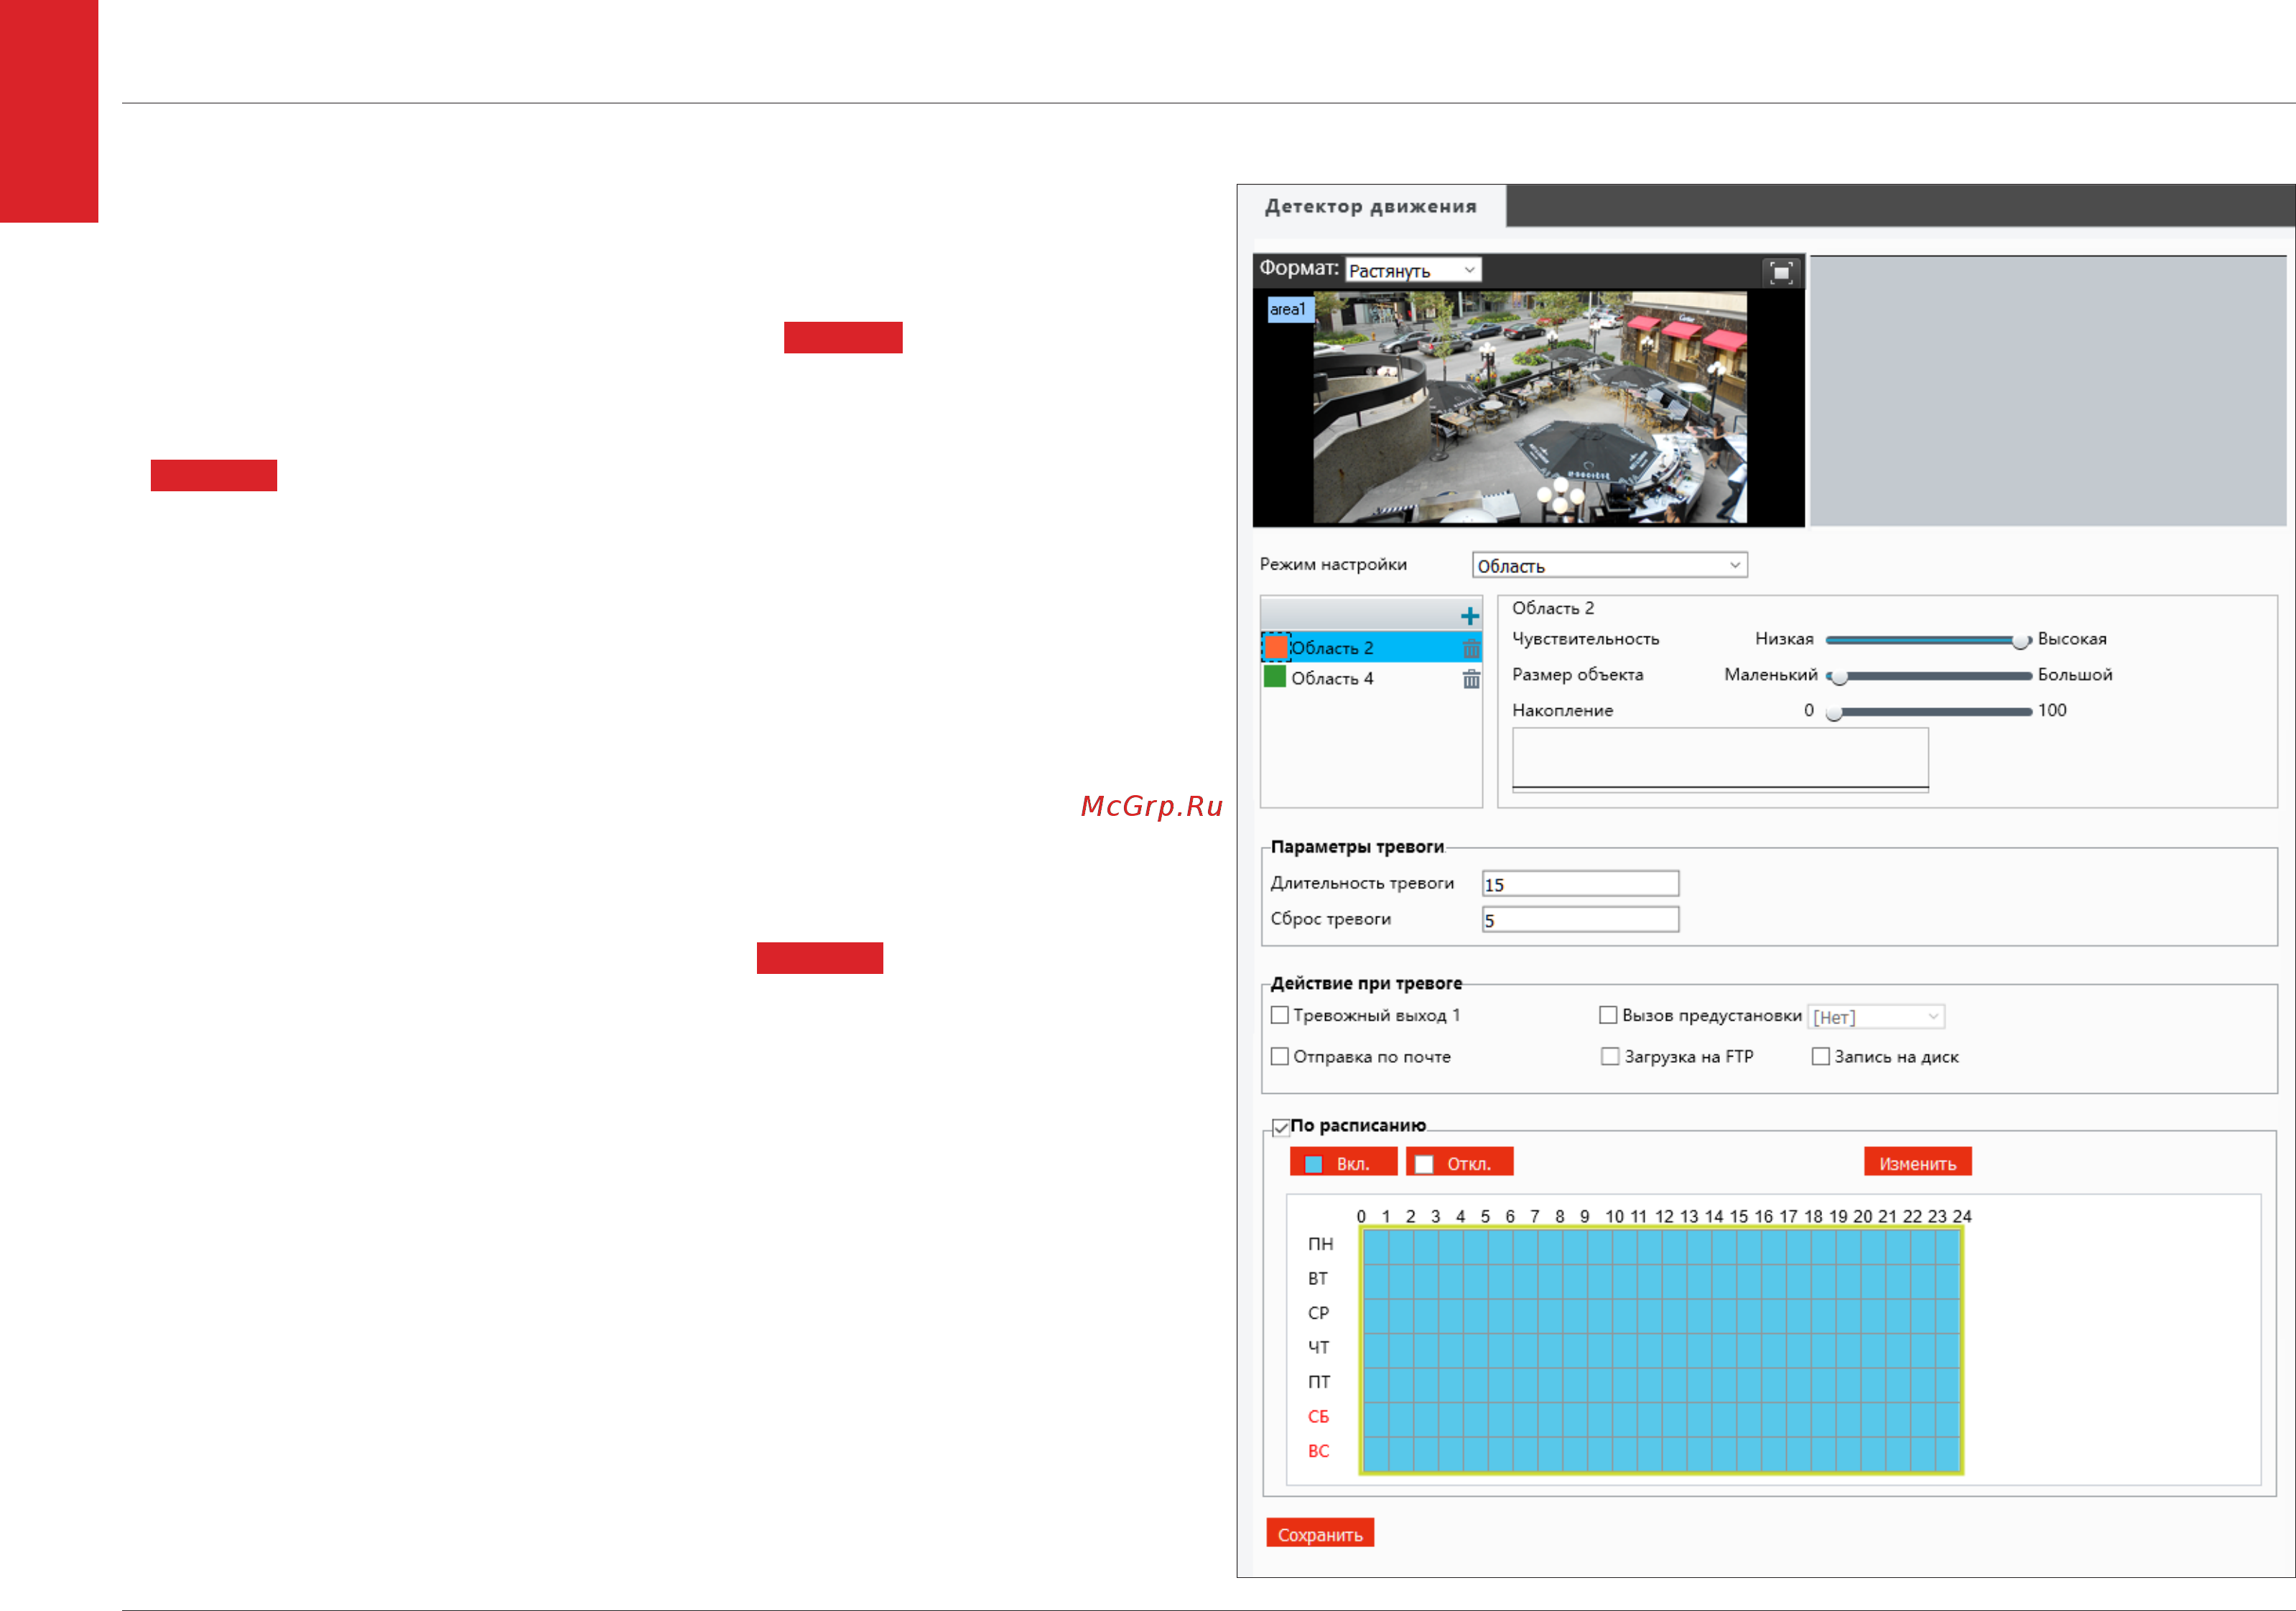The image size is (2296, 1611).
Task: Click the ЧТ row label in schedule
Action: point(1318,1348)
